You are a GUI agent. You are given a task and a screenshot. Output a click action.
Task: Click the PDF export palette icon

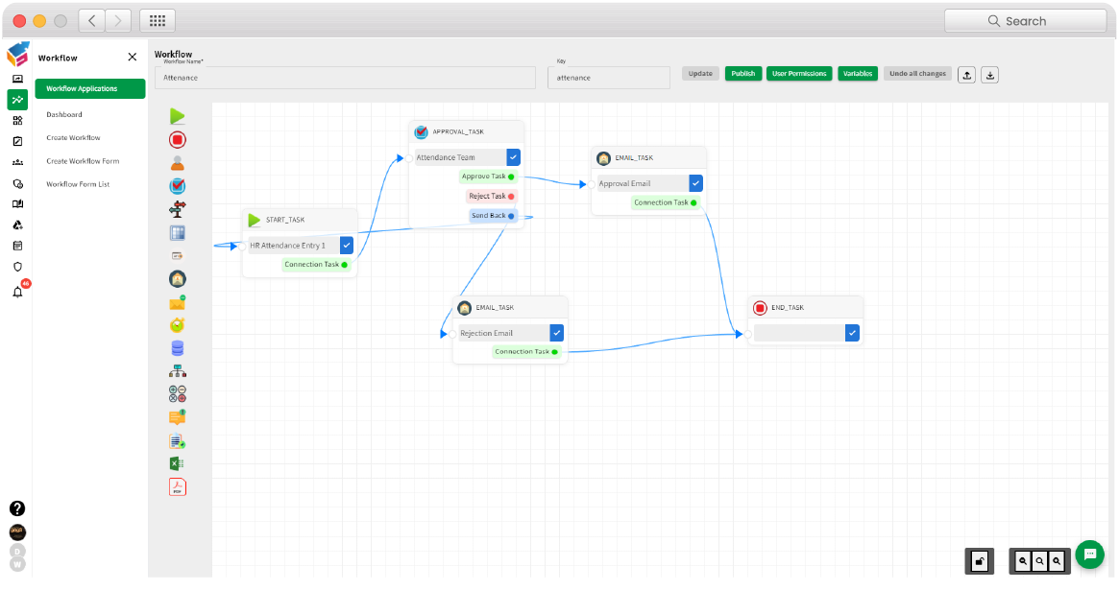click(x=177, y=486)
